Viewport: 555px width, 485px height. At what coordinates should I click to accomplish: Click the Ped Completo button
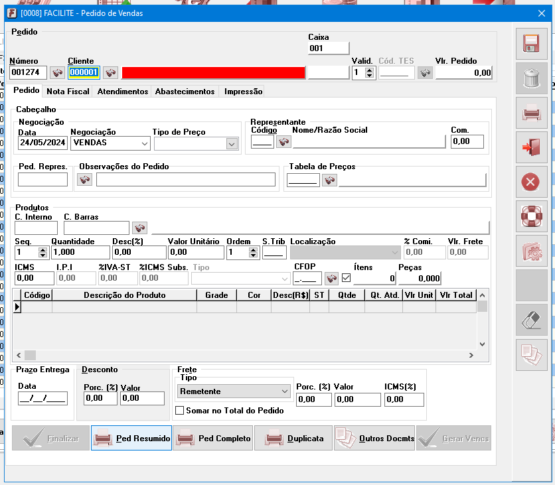(213, 438)
